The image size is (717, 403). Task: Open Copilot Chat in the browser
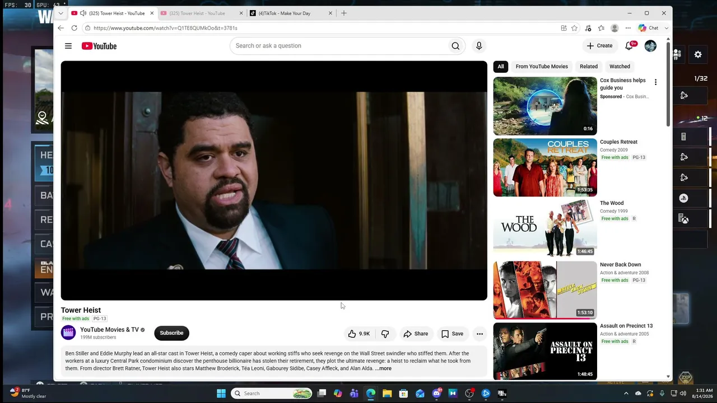coord(648,28)
